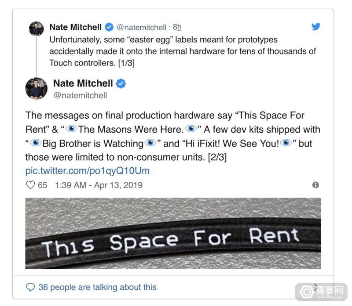Screen dimensions: 352x306
Task: Click verified badge beside top Nate Mitchell
Action: point(109,27)
